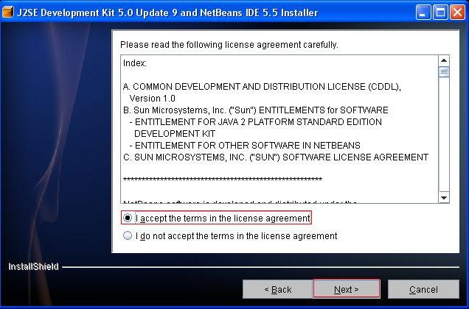This screenshot has width=469, height=309.
Task: Select "I do not accept the terms" radio button
Action: (x=128, y=235)
